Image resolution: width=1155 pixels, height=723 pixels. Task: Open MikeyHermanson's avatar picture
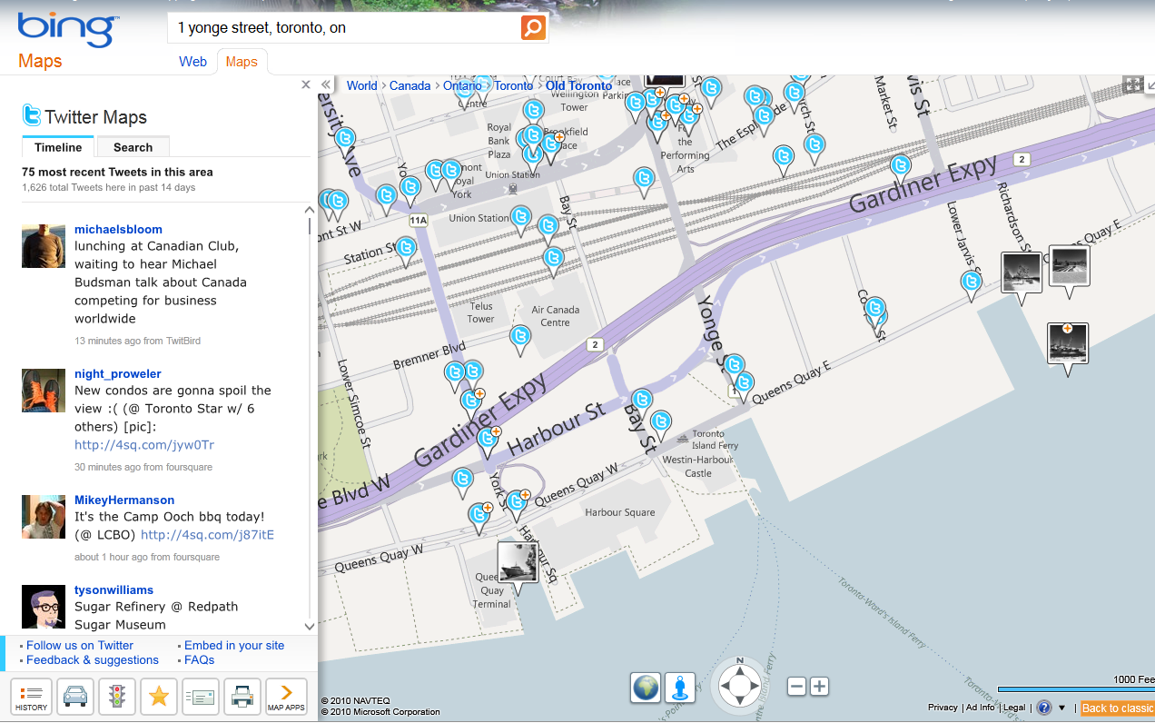click(x=44, y=517)
